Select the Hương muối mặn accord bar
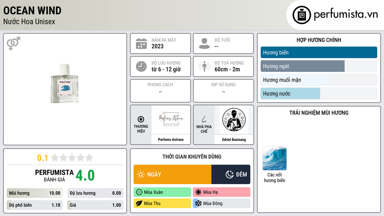 (319, 80)
